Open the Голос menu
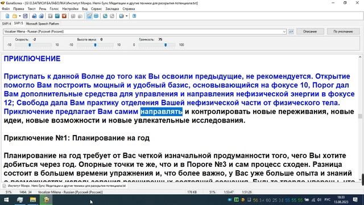This screenshot has height=205, width=364. point(54,9)
